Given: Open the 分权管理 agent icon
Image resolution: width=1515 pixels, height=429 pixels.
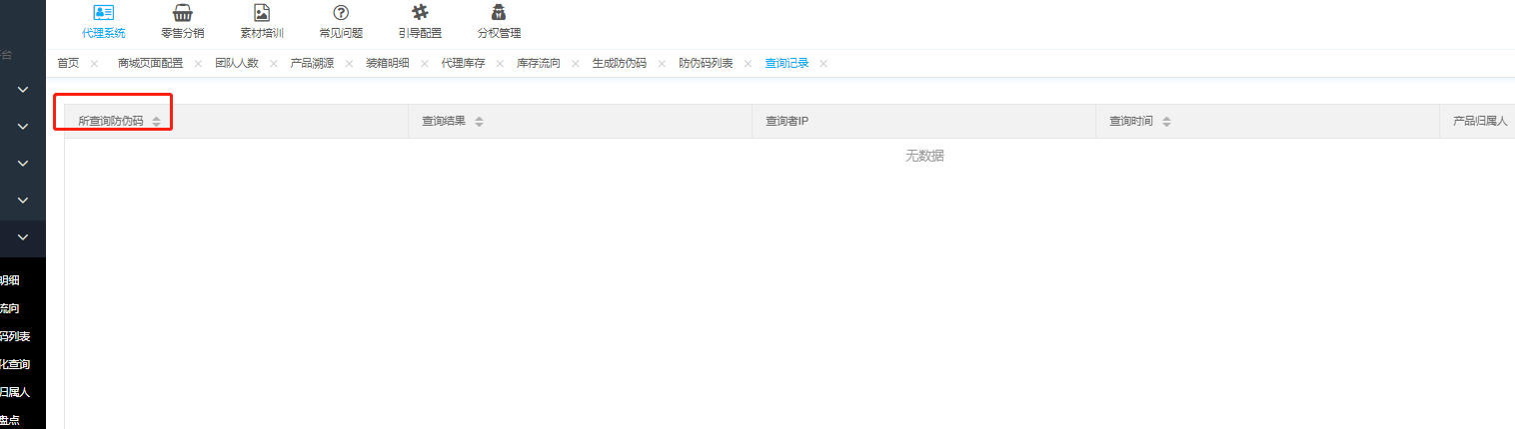Looking at the screenshot, I should coord(499,13).
